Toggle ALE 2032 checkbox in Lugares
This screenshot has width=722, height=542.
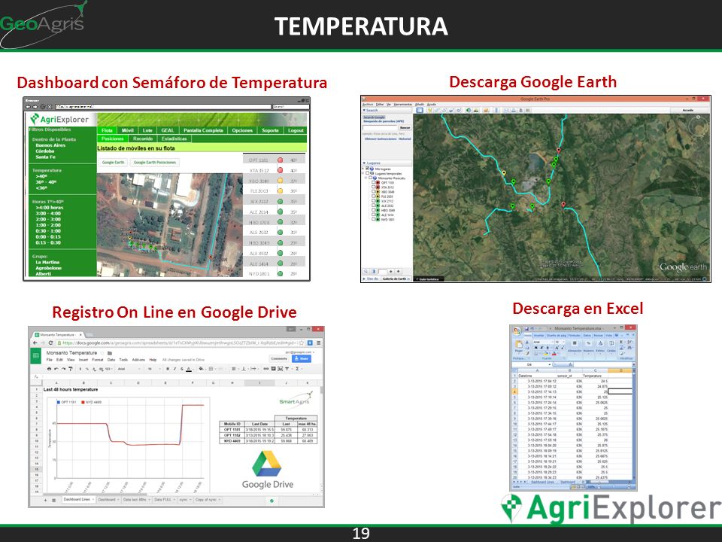(374, 206)
